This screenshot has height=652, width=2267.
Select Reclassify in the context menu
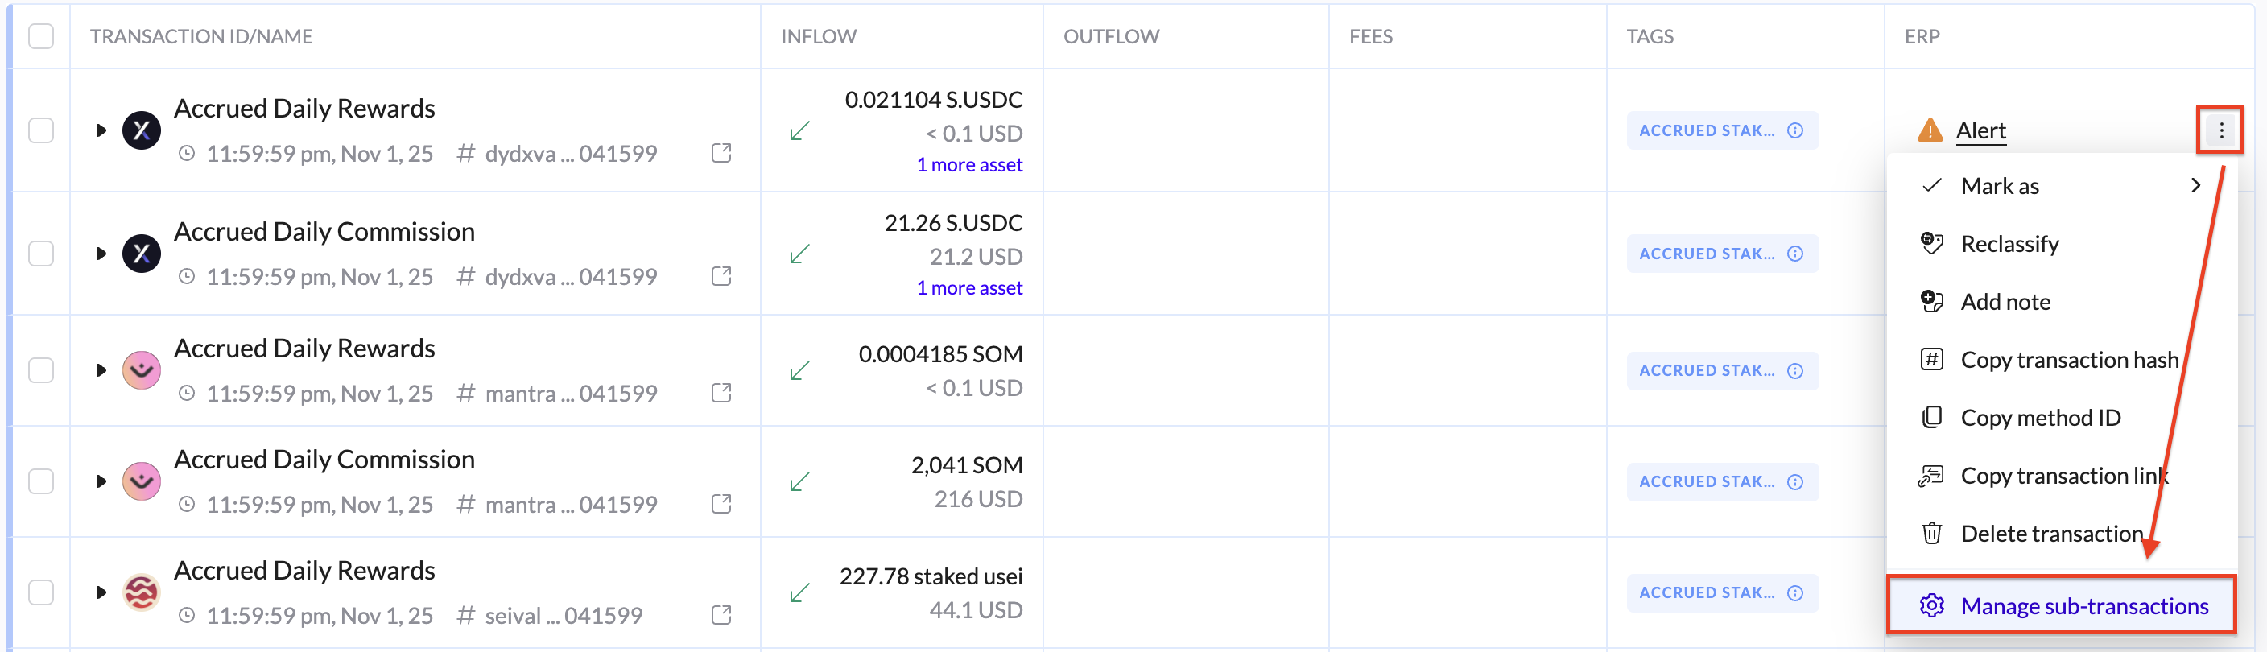point(2009,244)
